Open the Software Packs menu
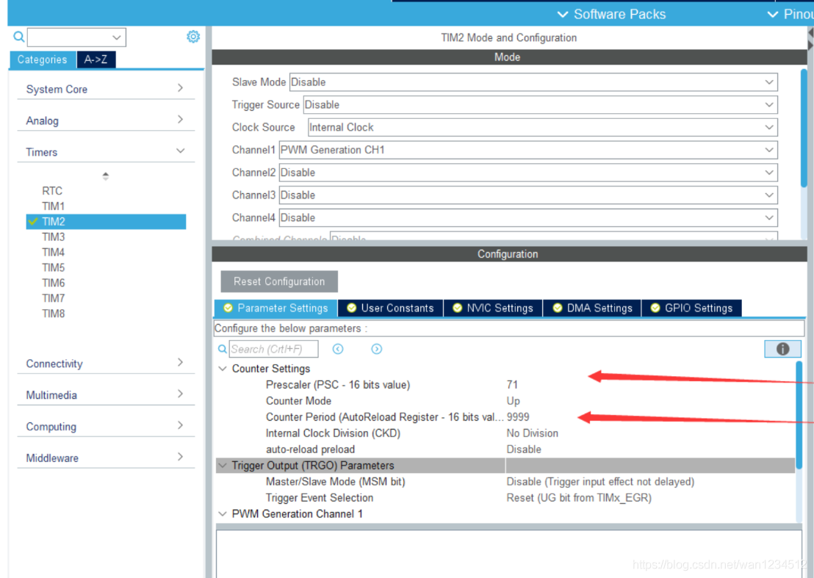 point(611,14)
